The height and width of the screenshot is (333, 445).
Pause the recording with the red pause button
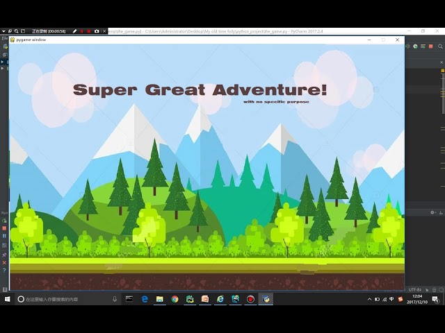point(82,31)
